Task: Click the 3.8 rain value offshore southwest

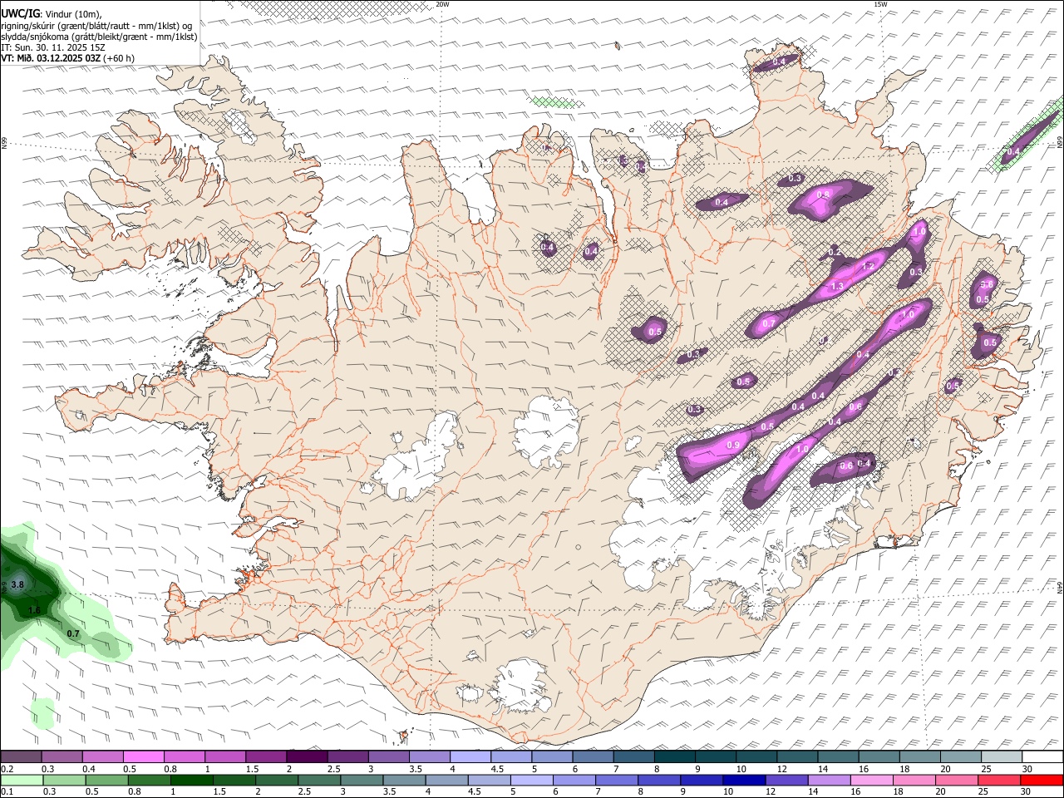Action: tap(18, 585)
